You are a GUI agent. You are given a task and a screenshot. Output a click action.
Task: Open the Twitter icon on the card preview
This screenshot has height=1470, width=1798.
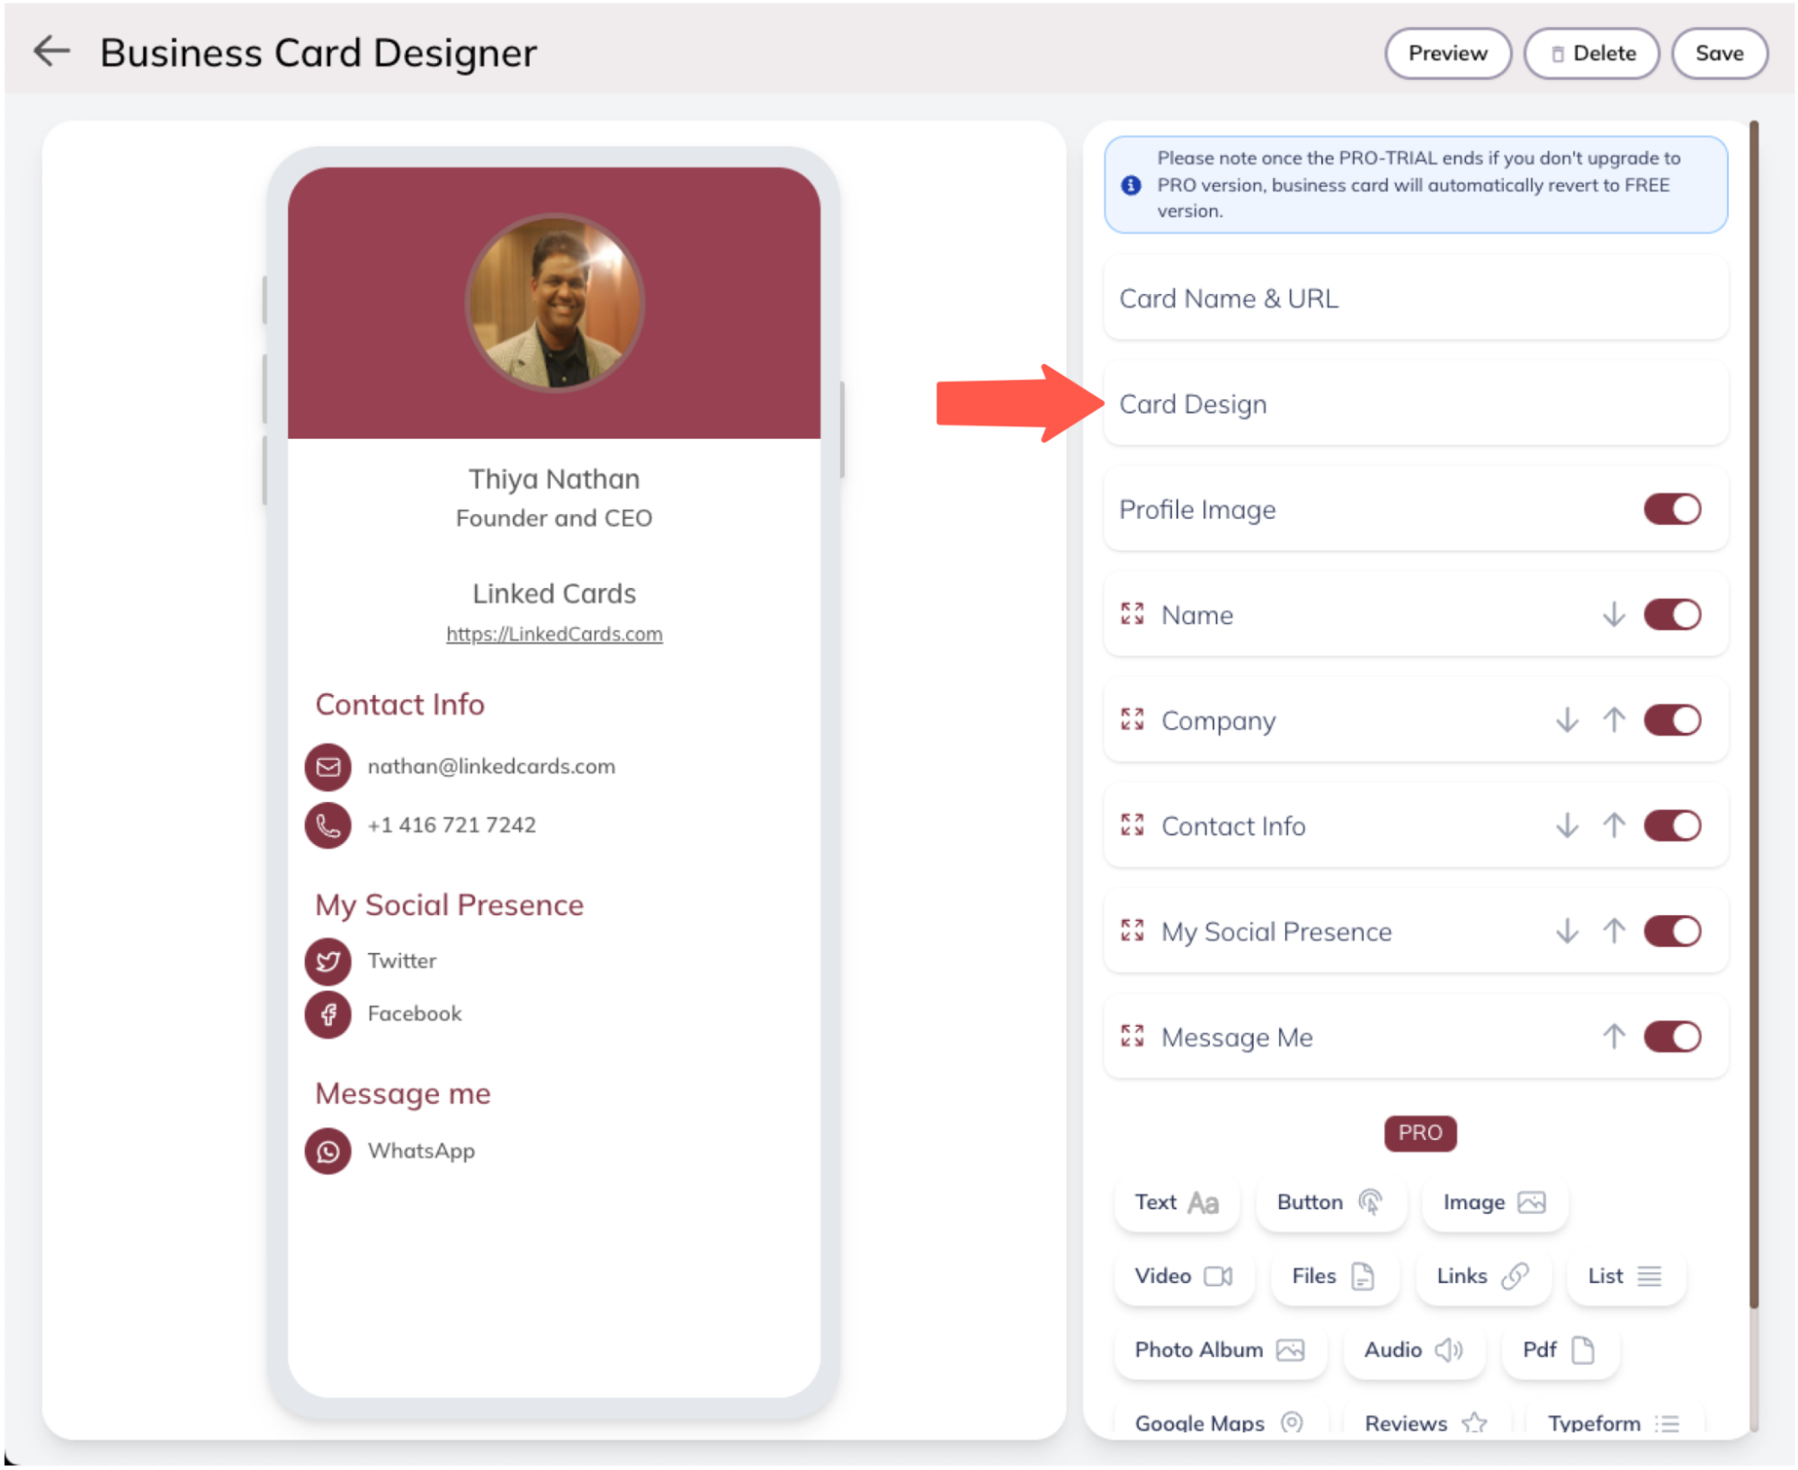click(x=327, y=961)
